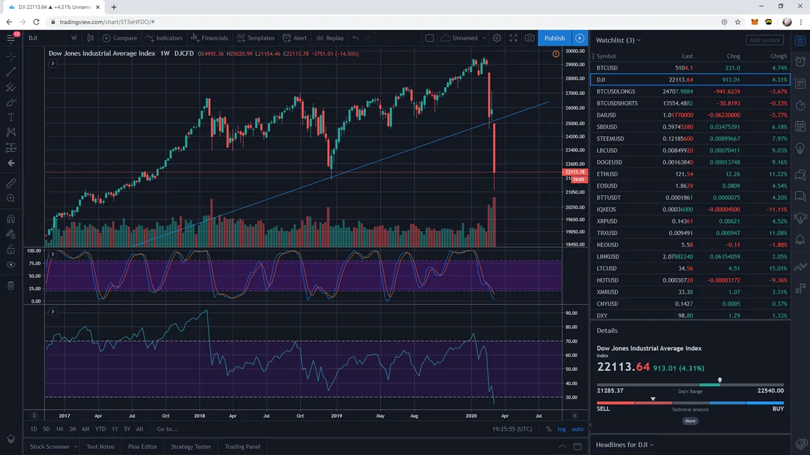Select the brush drawing tool
This screenshot has height=455, width=810.
point(11,102)
